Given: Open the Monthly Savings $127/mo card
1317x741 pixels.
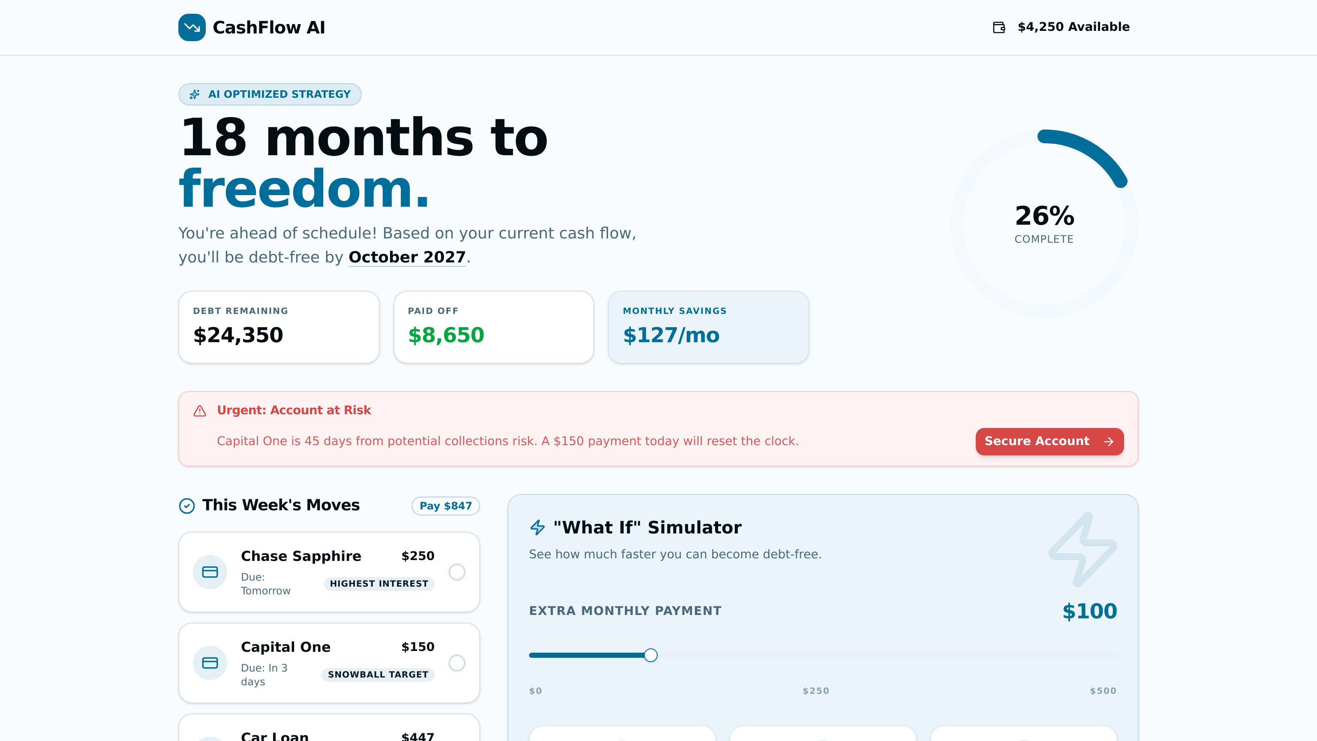Looking at the screenshot, I should tap(708, 327).
